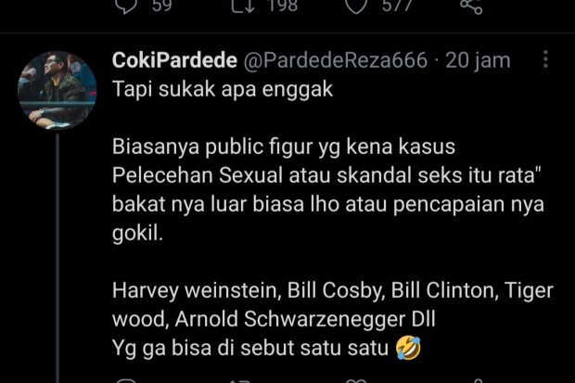Retweet the post with 198 retweets

tap(243, 5)
